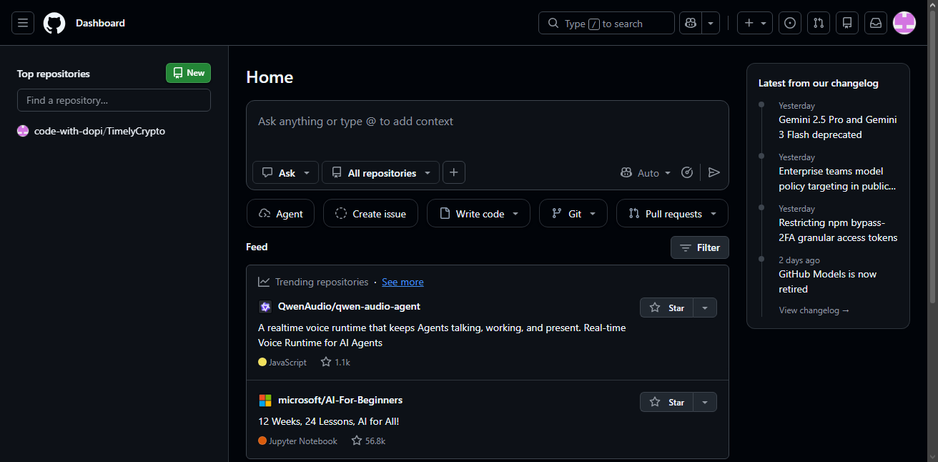Screen dimensions: 938x462
Task: Open the All repositories dropdown
Action: pos(380,172)
